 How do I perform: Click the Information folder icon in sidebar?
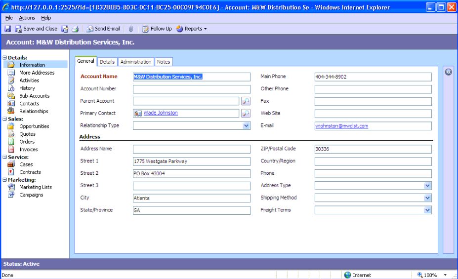pyautogui.click(x=11, y=65)
